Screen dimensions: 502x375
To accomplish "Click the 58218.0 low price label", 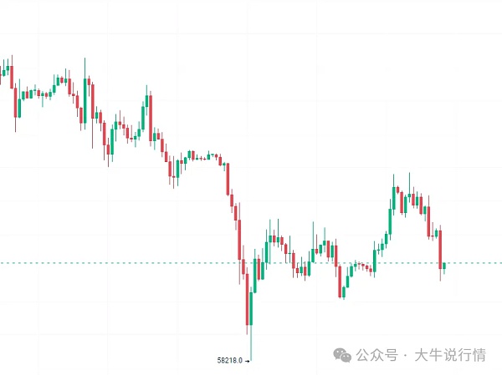I will point(229,361).
